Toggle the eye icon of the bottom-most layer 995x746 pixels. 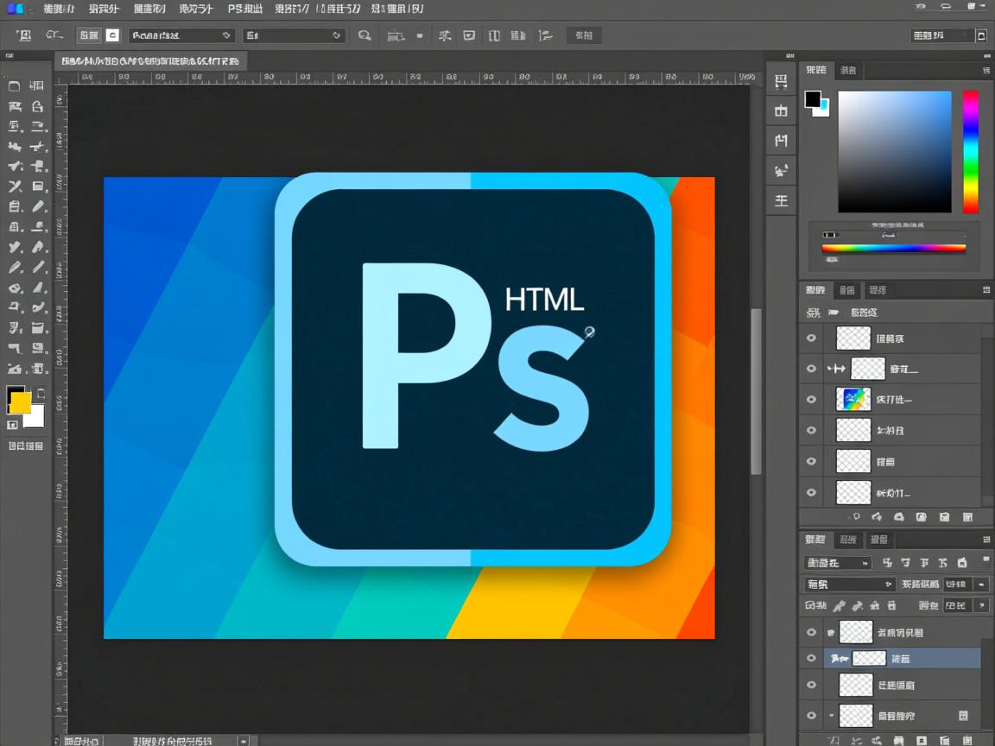[x=810, y=716]
